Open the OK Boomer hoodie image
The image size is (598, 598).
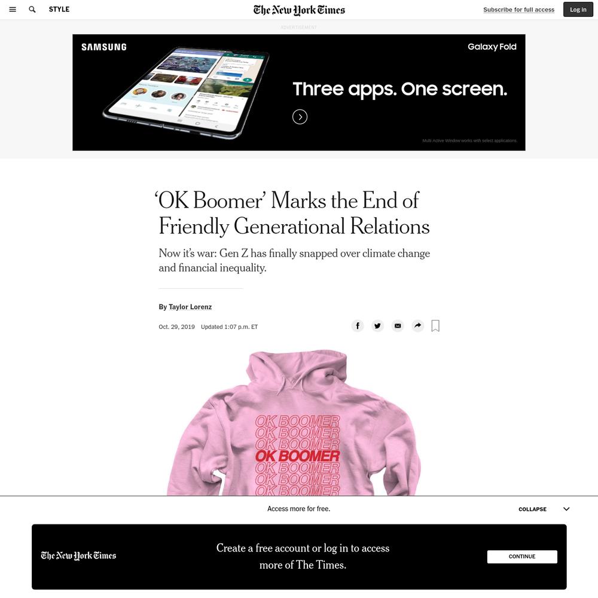click(294, 423)
